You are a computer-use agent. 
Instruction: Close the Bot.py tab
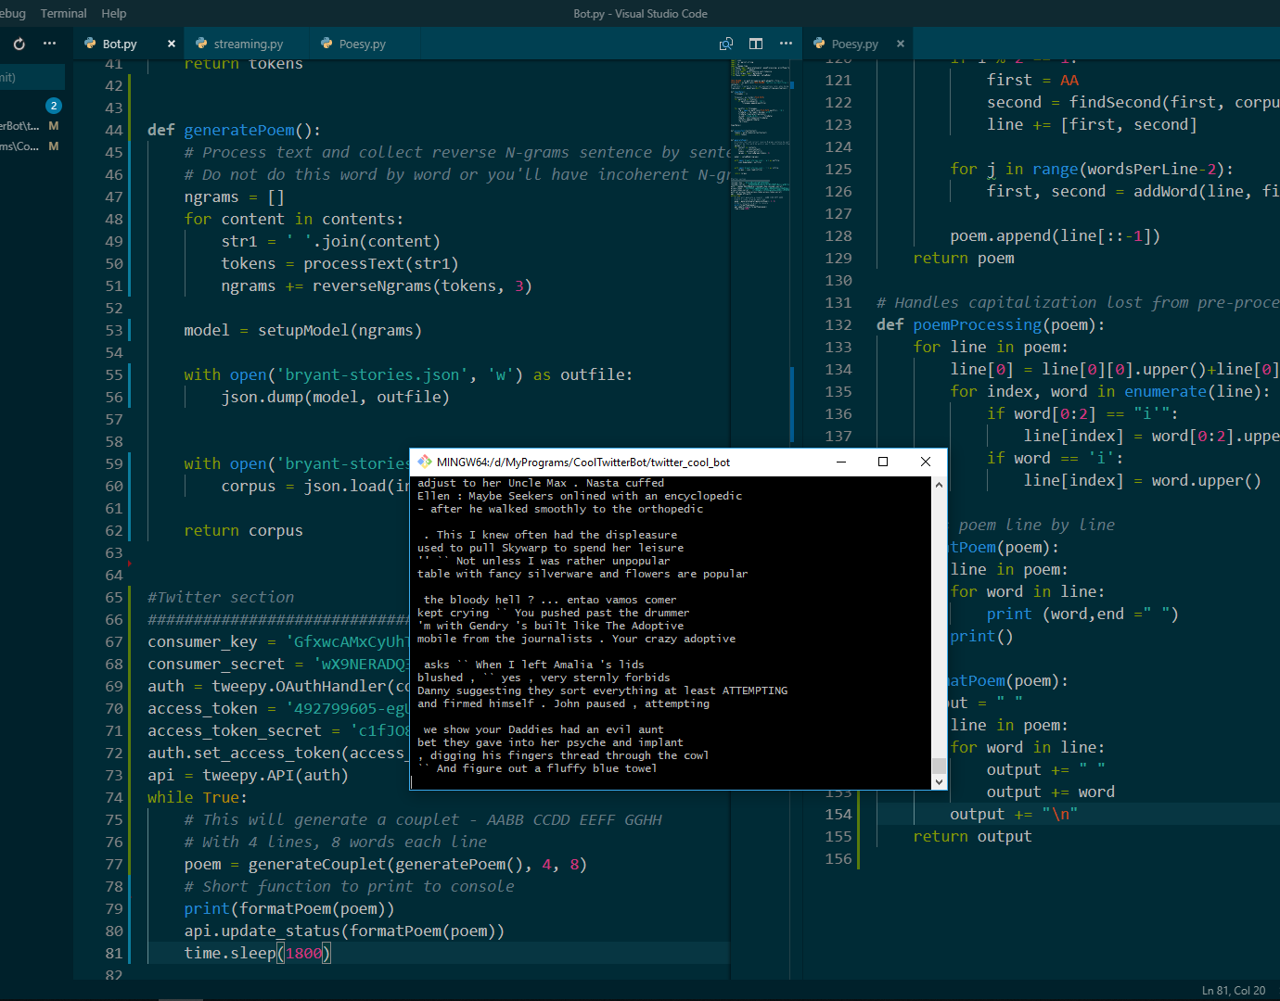(x=171, y=44)
